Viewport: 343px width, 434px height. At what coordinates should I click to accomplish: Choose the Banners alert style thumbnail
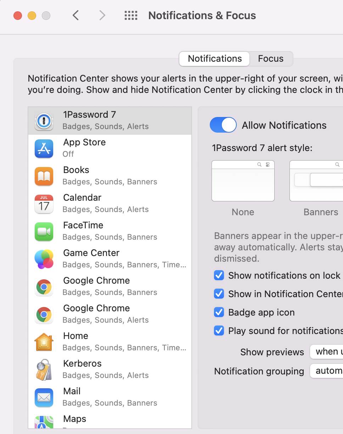tap(316, 181)
